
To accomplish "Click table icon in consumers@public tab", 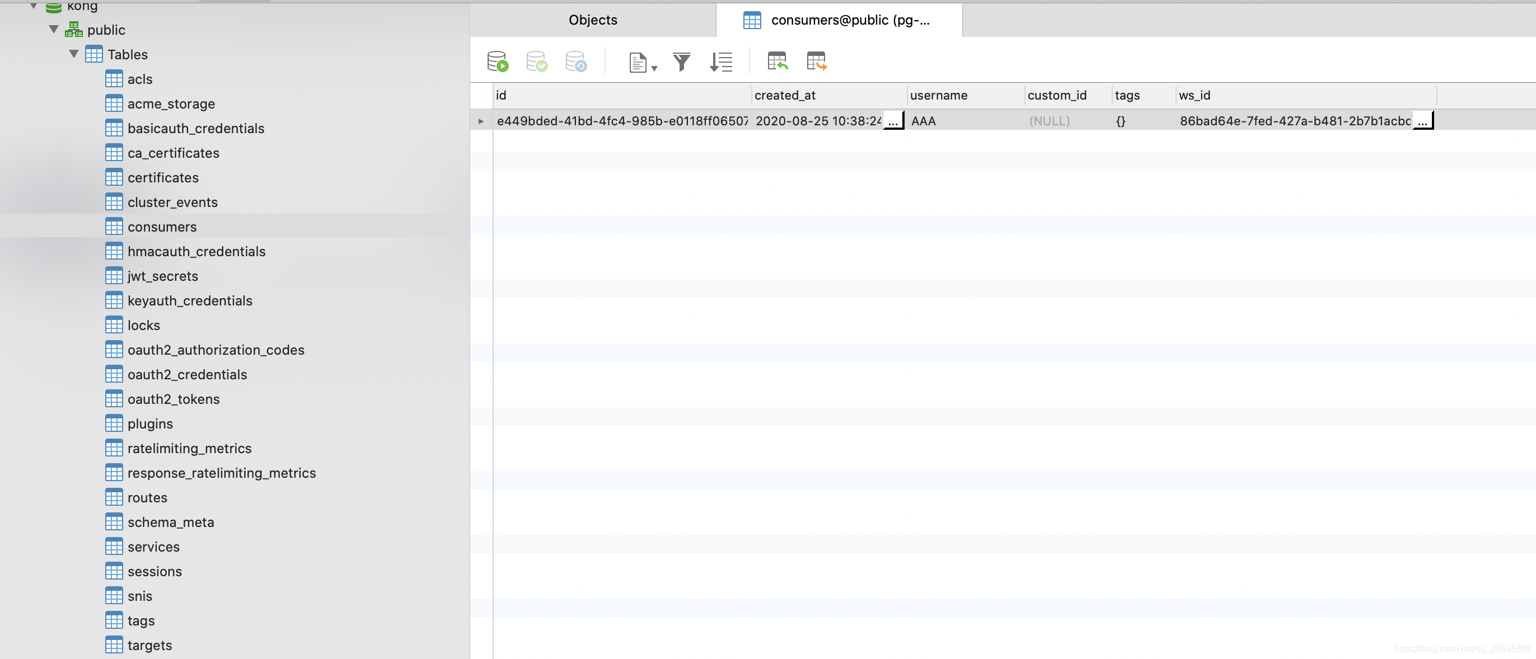I will pyautogui.click(x=752, y=20).
